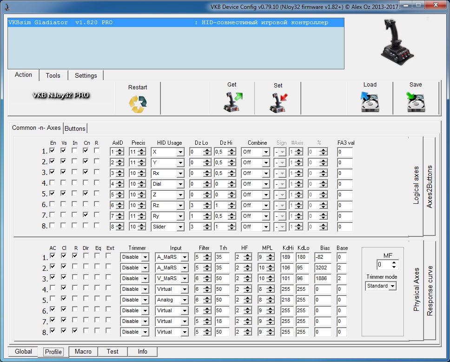Open HID Usage dropdown showing Slider

pyautogui.click(x=168, y=227)
